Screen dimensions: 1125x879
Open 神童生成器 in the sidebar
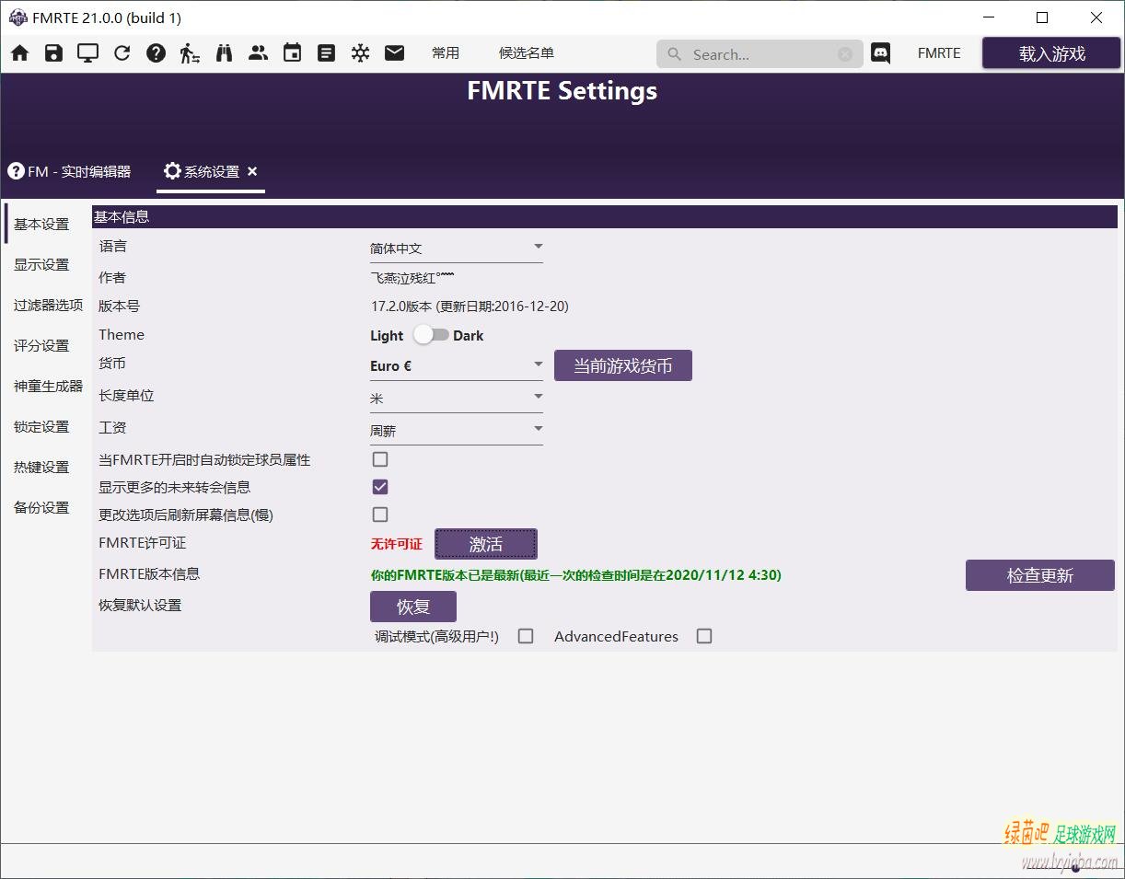pyautogui.click(x=48, y=386)
